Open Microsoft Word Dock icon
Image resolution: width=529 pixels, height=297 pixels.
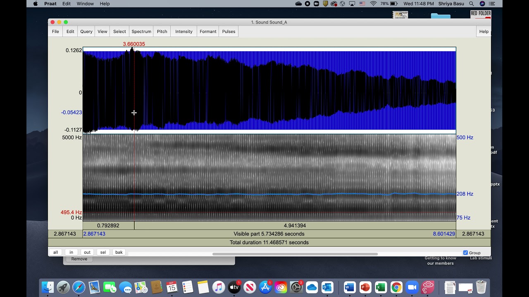(x=350, y=287)
